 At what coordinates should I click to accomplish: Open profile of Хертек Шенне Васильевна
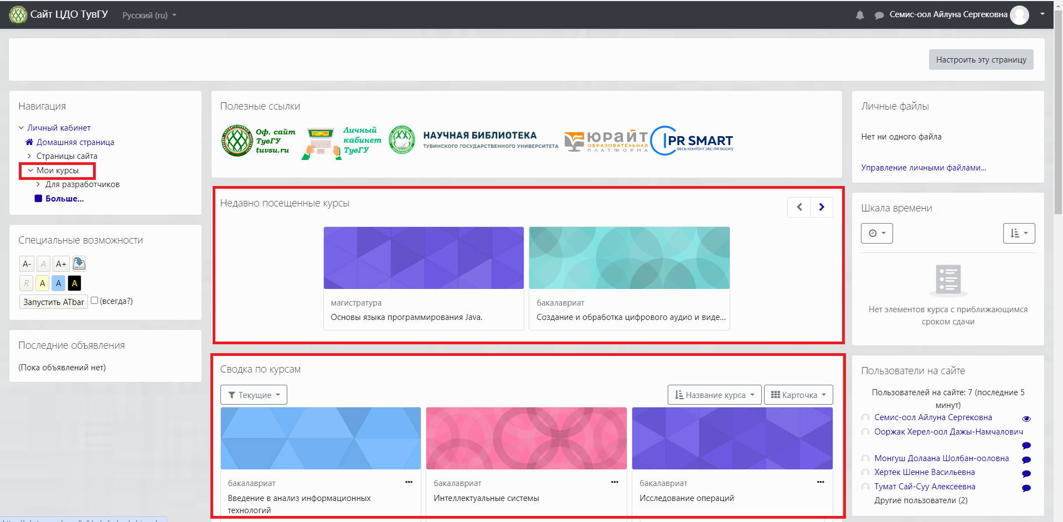click(x=924, y=472)
